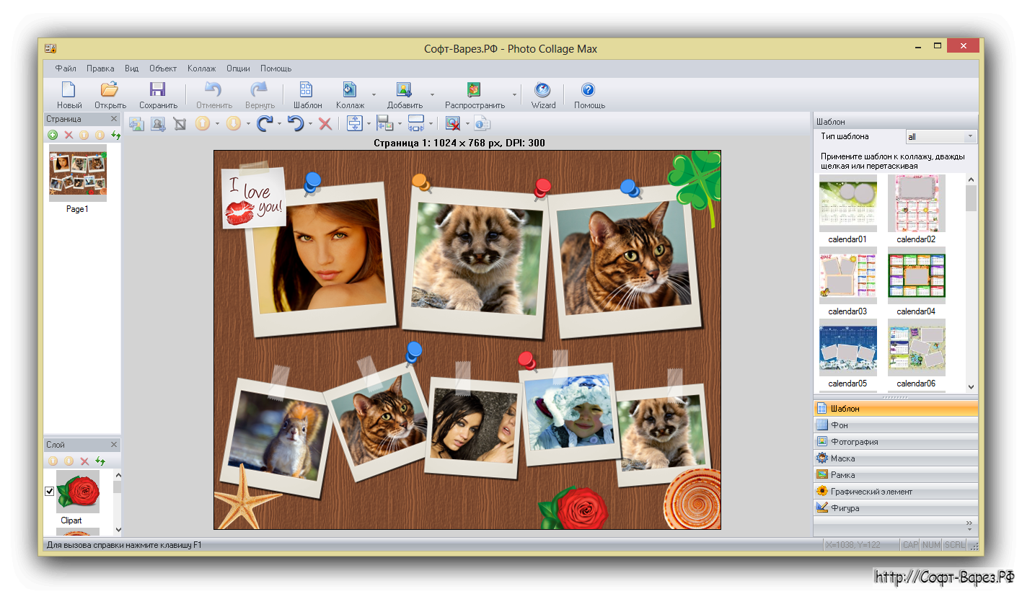The width and height of the screenshot is (1022, 594).
Task: Open the Тип шаблона dropdown showing all
Action: tap(941, 136)
